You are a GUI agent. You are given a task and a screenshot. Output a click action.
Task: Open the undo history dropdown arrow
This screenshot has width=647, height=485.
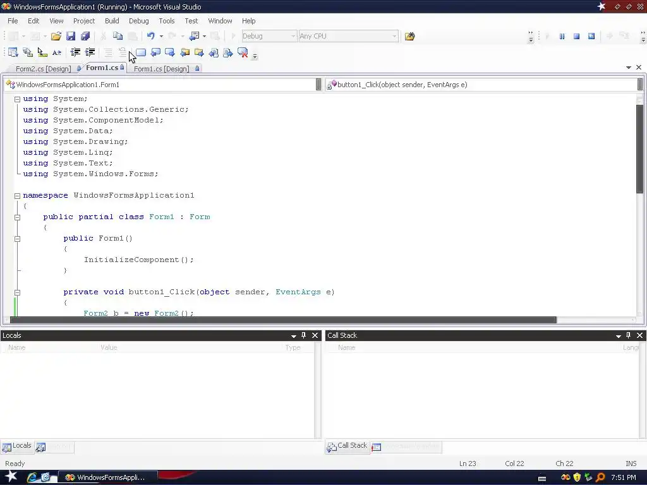pos(161,36)
